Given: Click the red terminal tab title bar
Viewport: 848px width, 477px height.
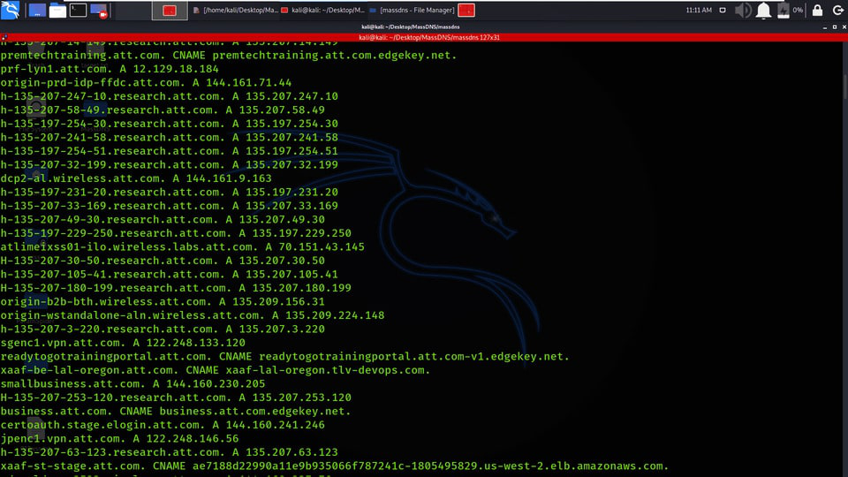Looking at the screenshot, I should pos(429,37).
